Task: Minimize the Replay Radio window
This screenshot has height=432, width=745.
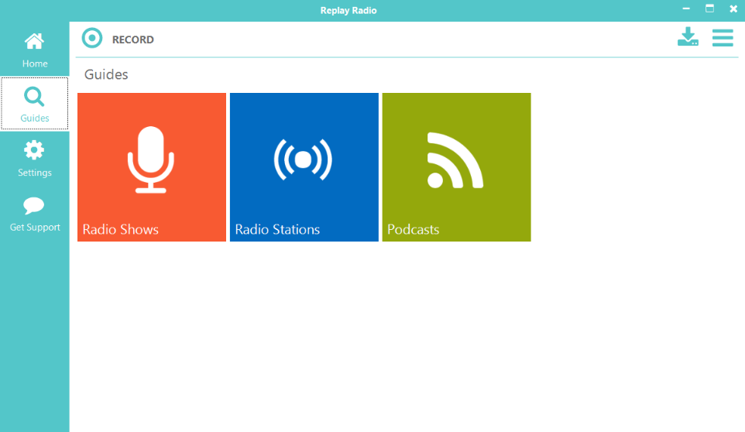Action: pos(686,9)
